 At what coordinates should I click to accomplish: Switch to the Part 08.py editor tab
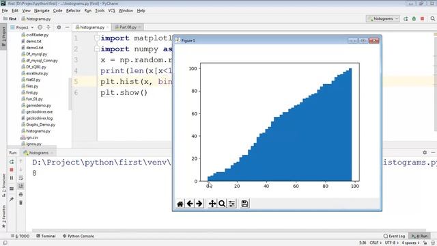(128, 27)
